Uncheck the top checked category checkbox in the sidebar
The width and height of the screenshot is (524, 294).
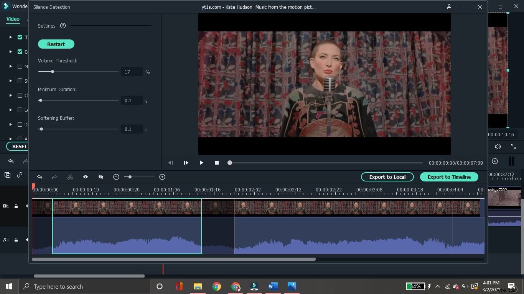click(x=20, y=37)
